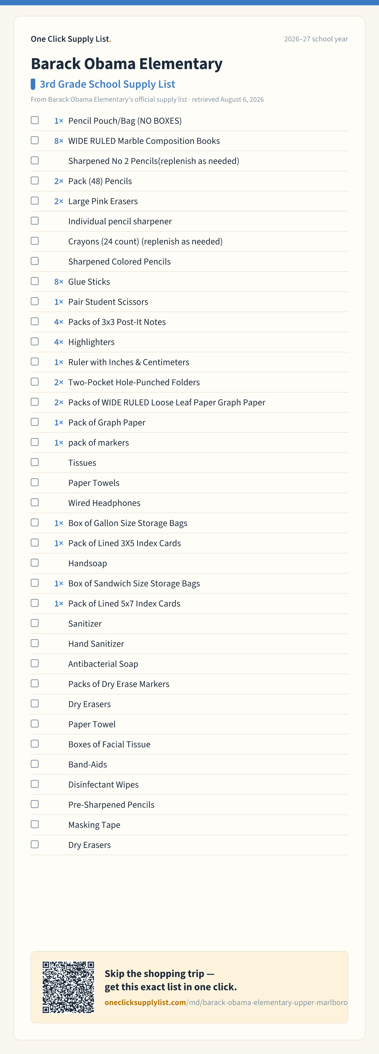The width and height of the screenshot is (379, 1054).
Task: Click the 2026–27 school year label
Action: [316, 39]
